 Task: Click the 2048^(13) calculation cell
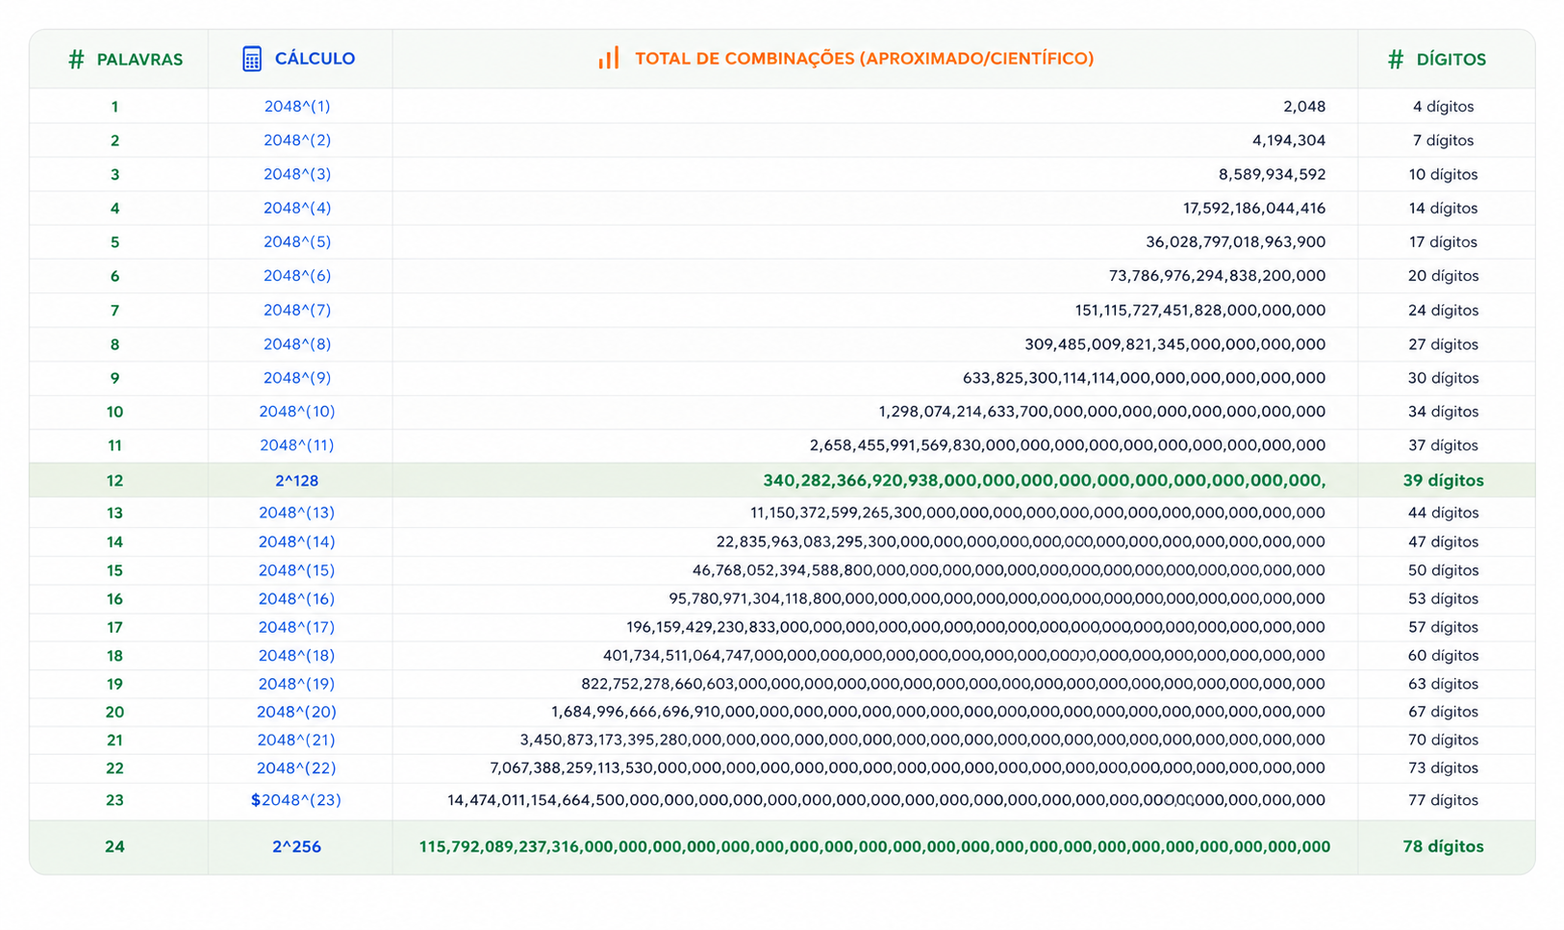click(296, 513)
